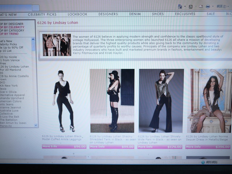Open the Lookbook menu
The image size is (232, 174).
77,14
